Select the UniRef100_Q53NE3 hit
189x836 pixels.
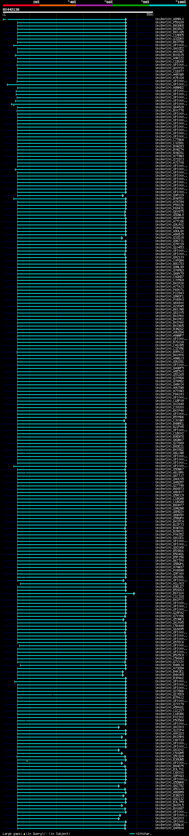tap(170, 620)
